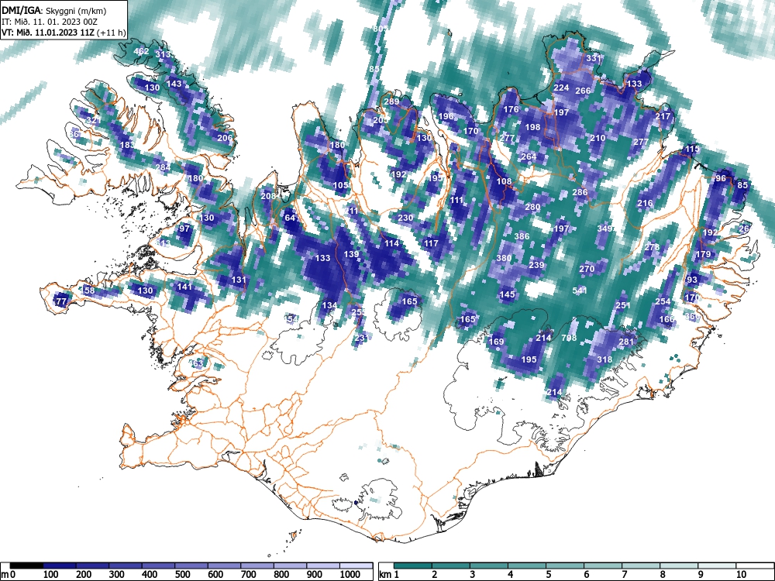This screenshot has width=775, height=581.
Task: Click the dark blue 100–200 m legend swatch
Action: click(60, 566)
